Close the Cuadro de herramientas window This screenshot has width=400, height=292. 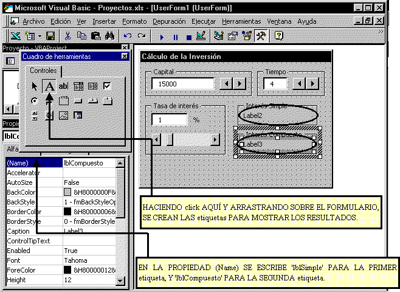click(x=125, y=57)
